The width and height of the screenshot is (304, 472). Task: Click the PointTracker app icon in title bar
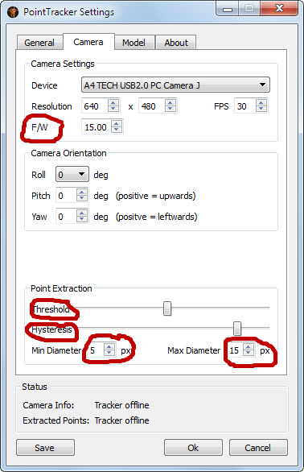click(13, 12)
